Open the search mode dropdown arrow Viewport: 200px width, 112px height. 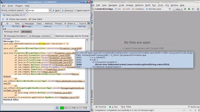(26, 10)
